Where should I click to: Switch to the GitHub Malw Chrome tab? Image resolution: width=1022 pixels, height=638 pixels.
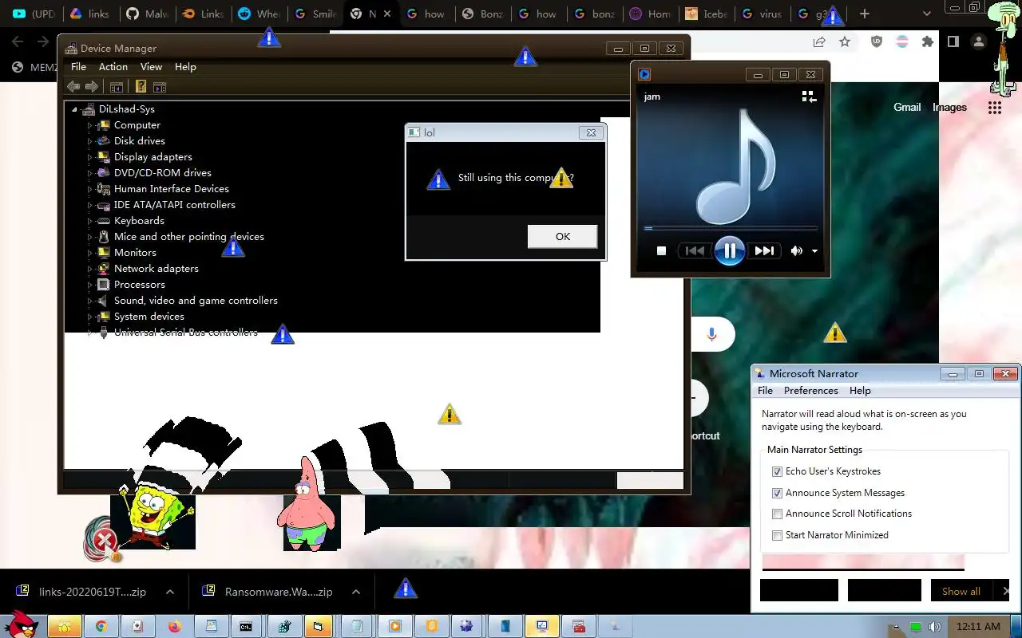pos(149,14)
